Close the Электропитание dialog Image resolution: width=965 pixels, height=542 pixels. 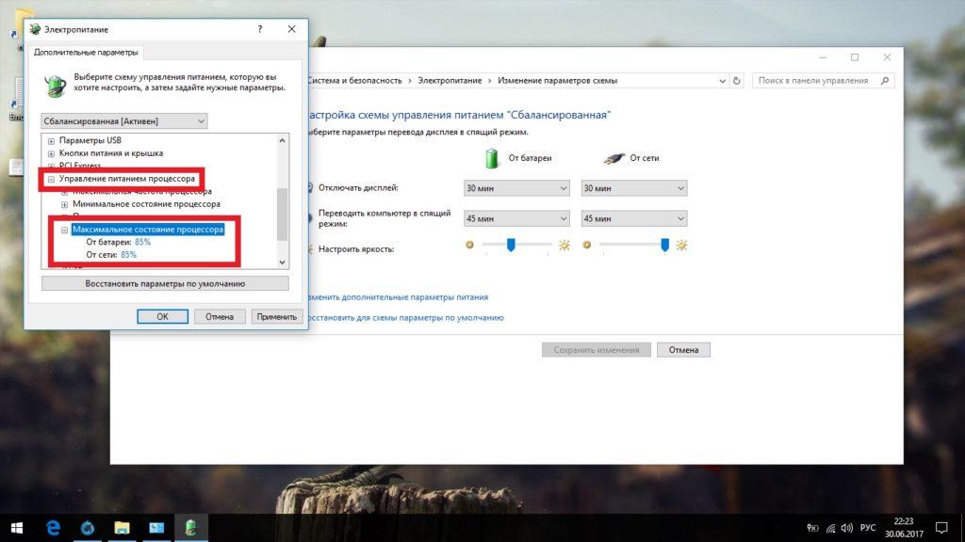point(292,29)
